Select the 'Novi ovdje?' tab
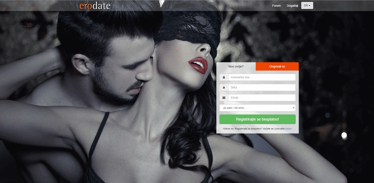This screenshot has height=183, width=374. [236, 66]
